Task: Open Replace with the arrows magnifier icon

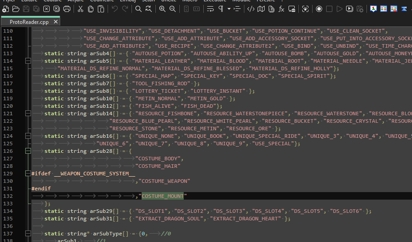Action: click(x=149, y=9)
